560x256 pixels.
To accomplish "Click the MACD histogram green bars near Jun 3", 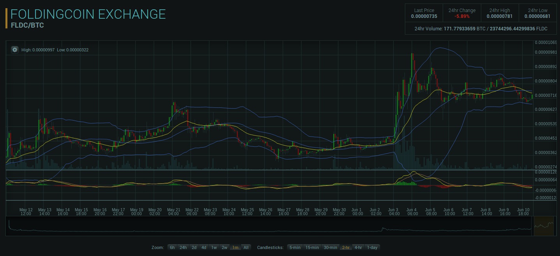I will pyautogui.click(x=405, y=183).
